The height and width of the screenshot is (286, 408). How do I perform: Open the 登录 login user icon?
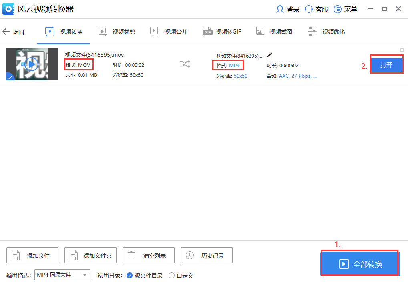coord(280,9)
